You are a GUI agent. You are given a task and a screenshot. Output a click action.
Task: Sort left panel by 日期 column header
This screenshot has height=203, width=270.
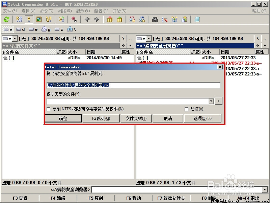tap(103, 52)
